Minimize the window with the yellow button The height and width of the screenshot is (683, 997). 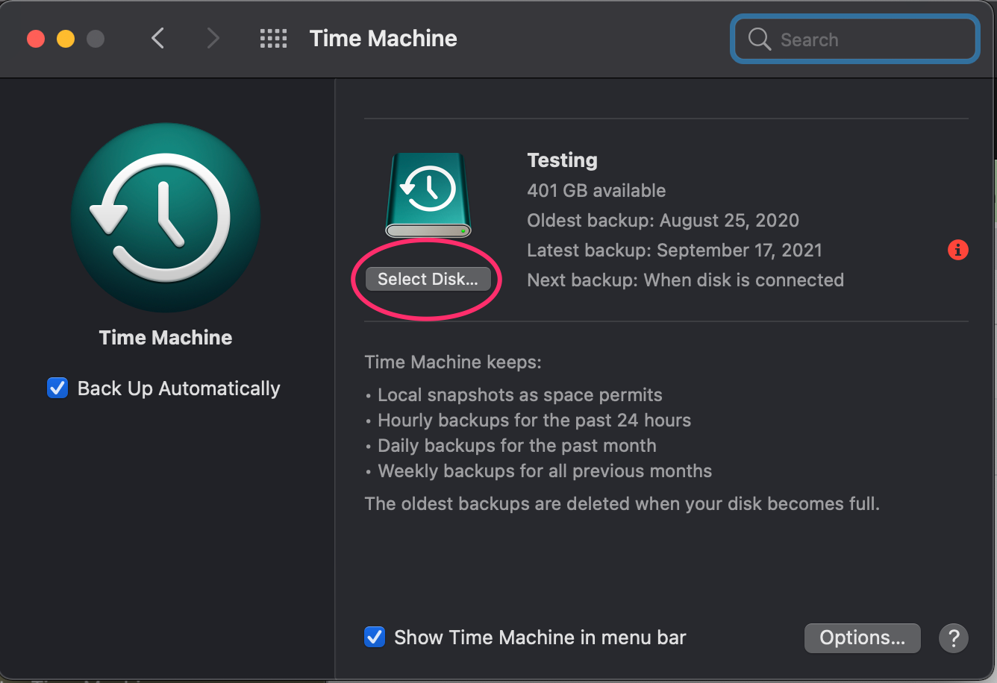pos(66,39)
